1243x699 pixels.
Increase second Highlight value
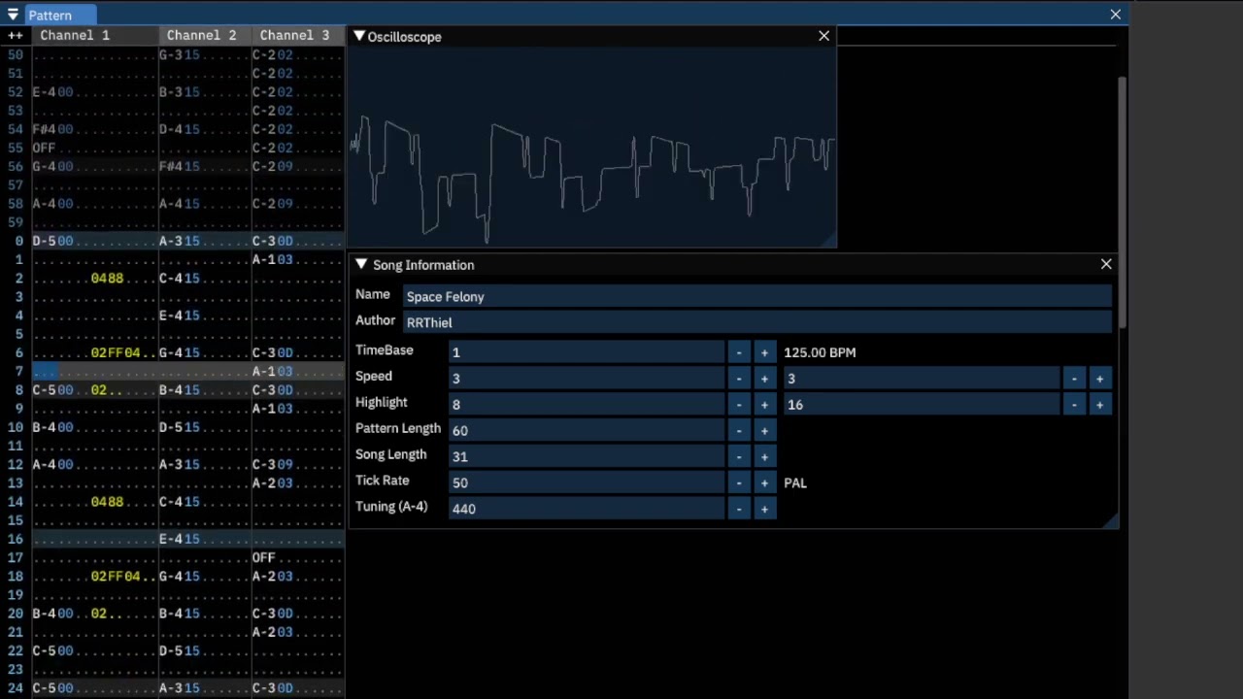pos(1099,405)
